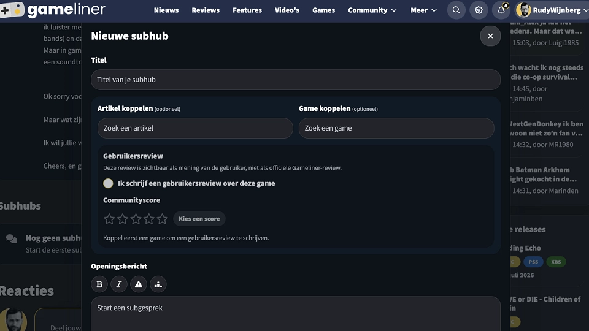The height and width of the screenshot is (331, 589).
Task: Set Communityscore to five stars
Action: (162, 219)
